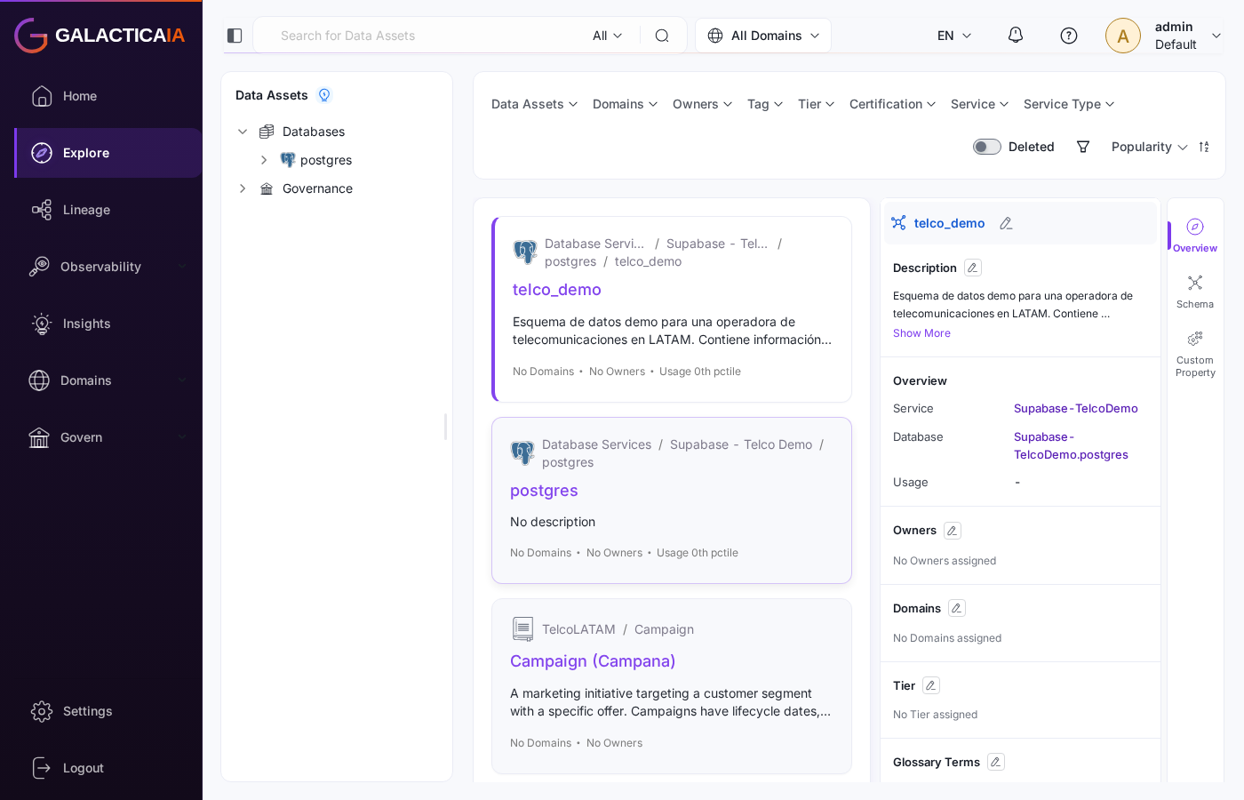Open Settings in sidebar

[x=108, y=711]
